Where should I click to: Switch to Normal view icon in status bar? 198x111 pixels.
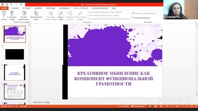coord(150,106)
